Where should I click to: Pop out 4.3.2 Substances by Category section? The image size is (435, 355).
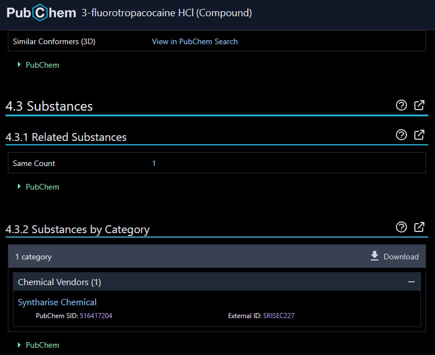tap(419, 227)
